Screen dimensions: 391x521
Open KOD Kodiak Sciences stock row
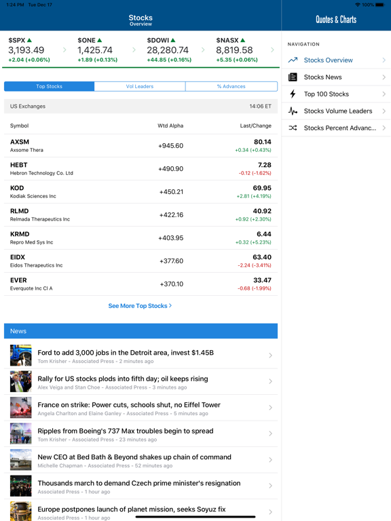pyautogui.click(x=141, y=192)
